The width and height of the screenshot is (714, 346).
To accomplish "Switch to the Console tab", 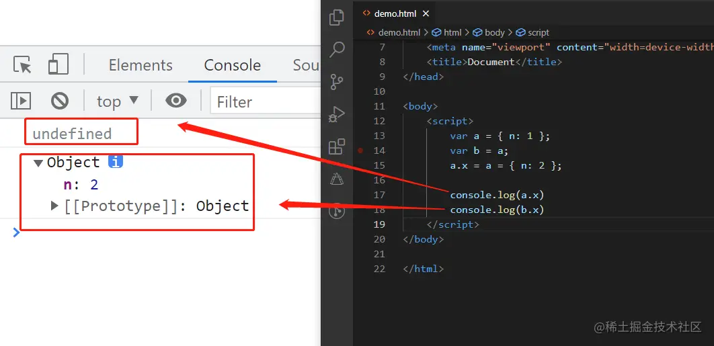I will [x=232, y=65].
